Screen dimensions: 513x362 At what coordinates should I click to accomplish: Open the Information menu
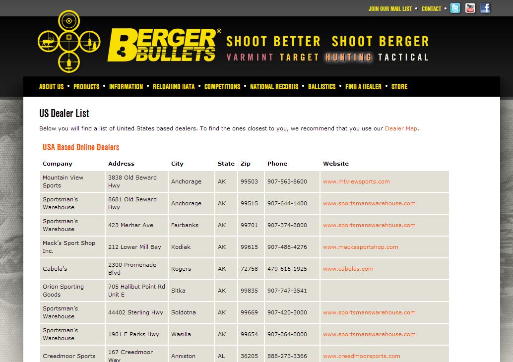[x=126, y=87]
